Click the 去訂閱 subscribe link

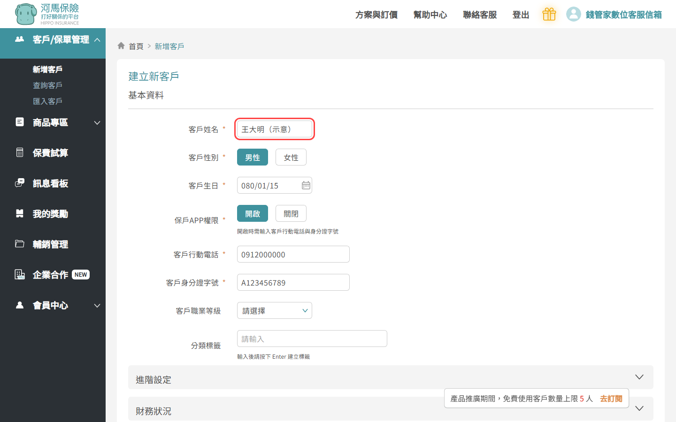tap(611, 399)
